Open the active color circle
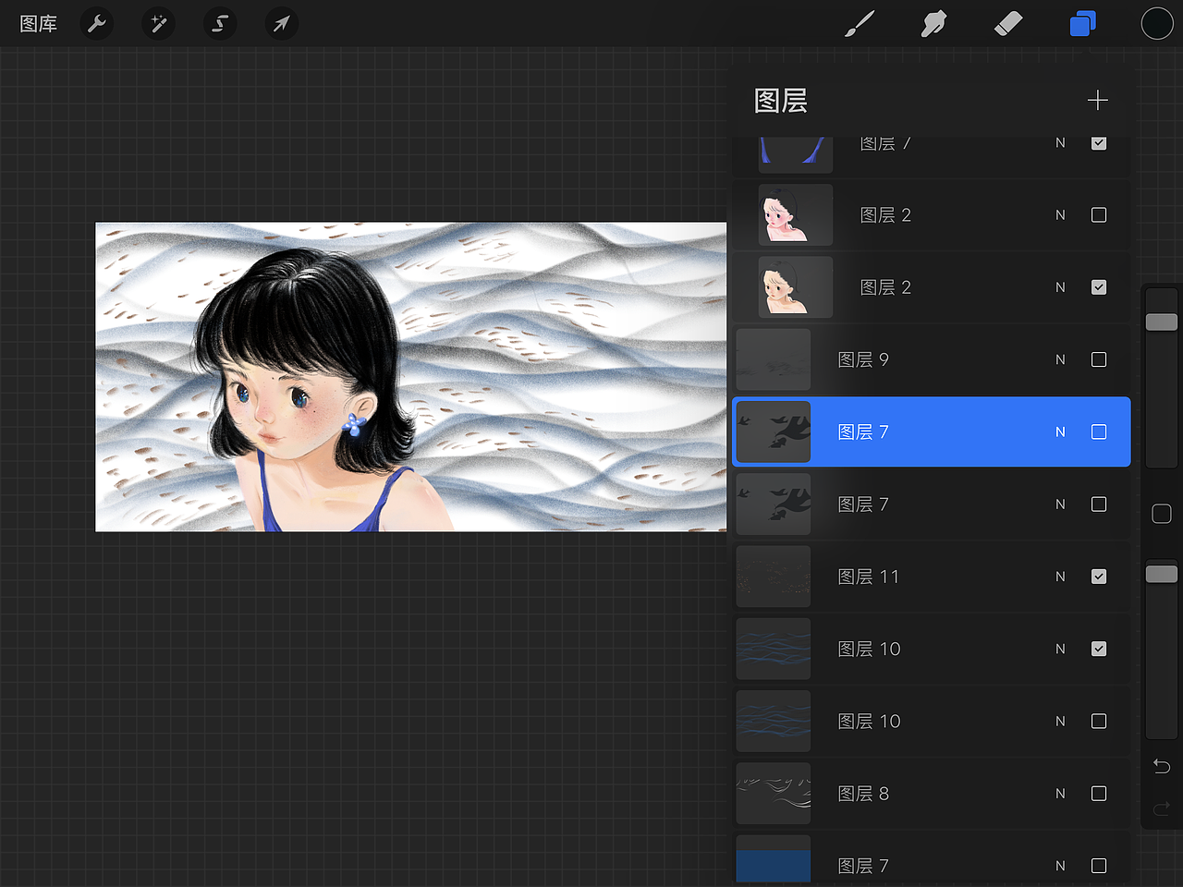The image size is (1183, 887). coord(1157,24)
